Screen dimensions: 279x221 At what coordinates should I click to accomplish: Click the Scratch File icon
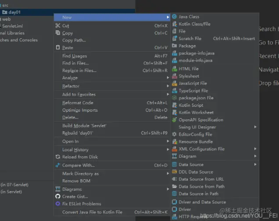coord(175,39)
